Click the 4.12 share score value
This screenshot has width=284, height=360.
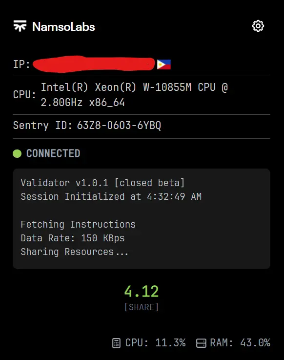click(142, 291)
